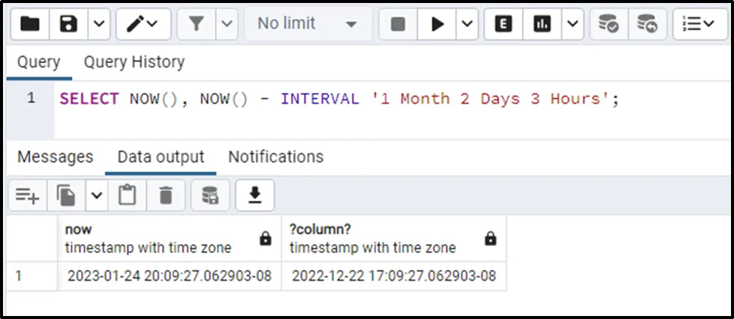
Task: Stop the running query
Action: (x=398, y=24)
